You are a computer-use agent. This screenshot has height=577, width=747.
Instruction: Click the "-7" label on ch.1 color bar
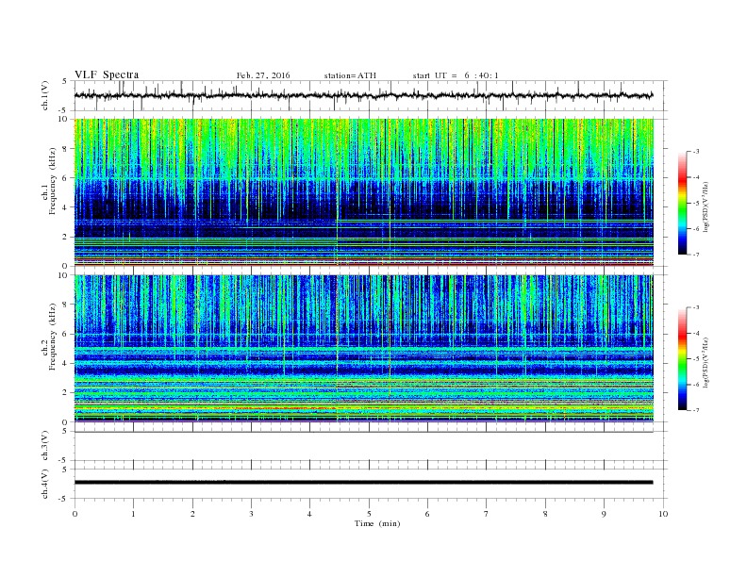click(696, 255)
